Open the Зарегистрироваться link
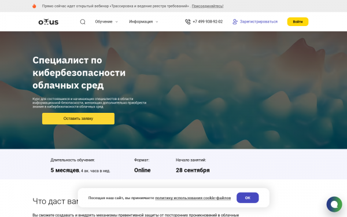This screenshot has width=347, height=217. click(x=259, y=22)
